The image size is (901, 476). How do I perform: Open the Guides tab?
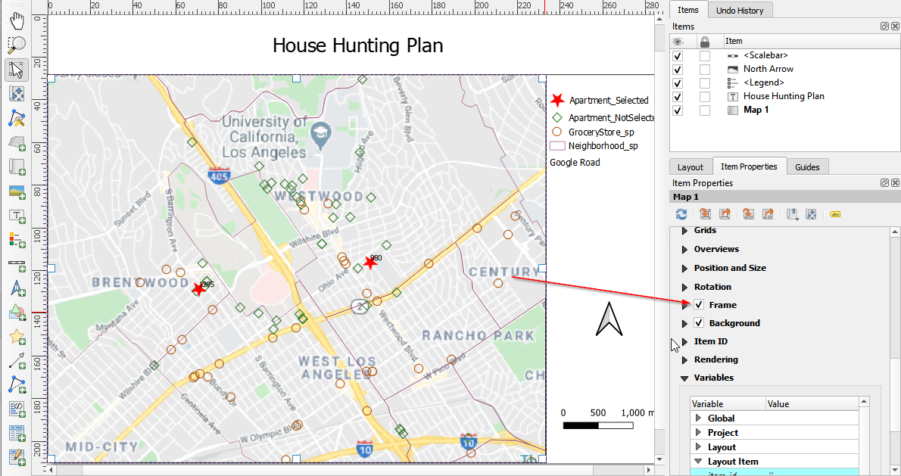pos(807,167)
